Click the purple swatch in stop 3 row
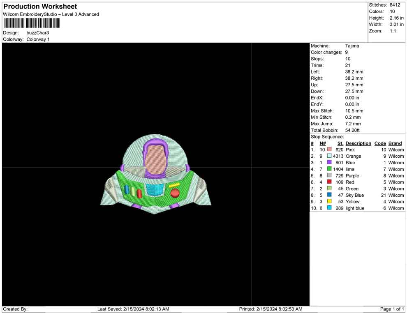 click(329, 163)
